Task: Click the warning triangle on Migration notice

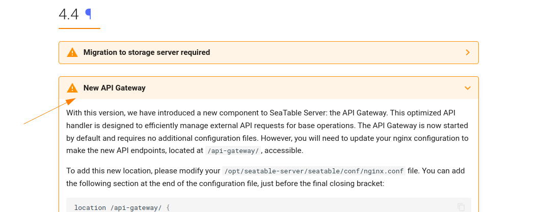Action: 72,52
